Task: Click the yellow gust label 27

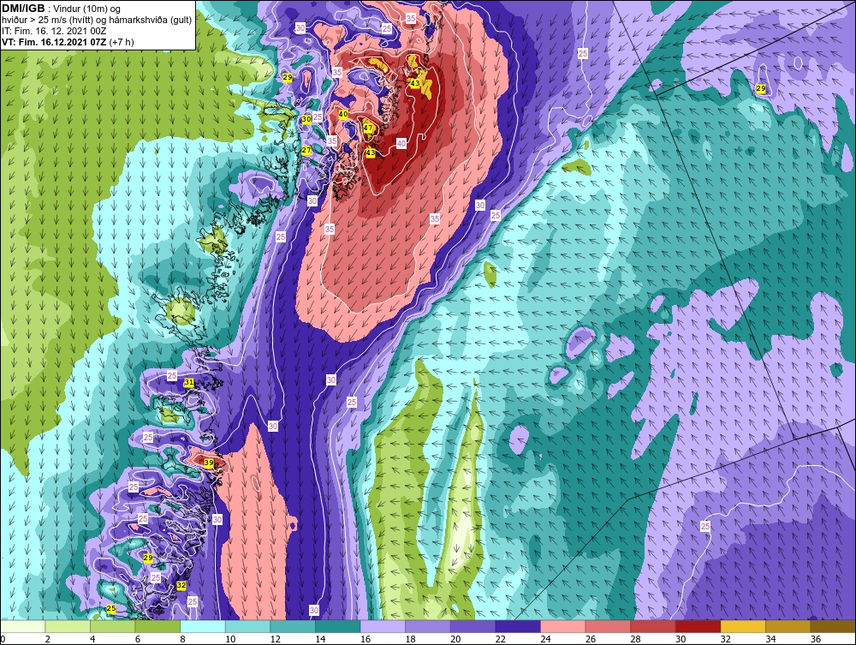Action: click(306, 150)
